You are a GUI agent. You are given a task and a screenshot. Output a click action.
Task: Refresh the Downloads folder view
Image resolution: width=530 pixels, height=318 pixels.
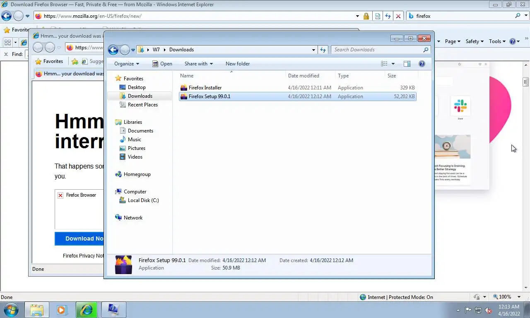[323, 50]
